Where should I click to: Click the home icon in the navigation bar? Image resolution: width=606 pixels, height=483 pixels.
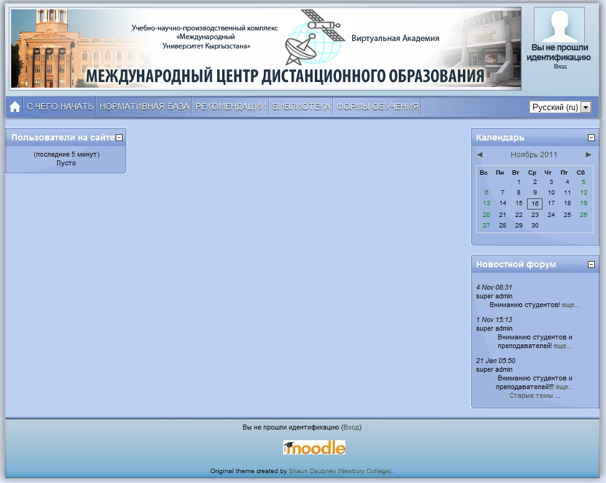14,106
